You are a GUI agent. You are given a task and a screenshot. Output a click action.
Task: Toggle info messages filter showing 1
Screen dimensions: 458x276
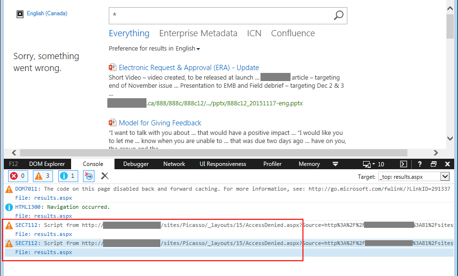68,176
